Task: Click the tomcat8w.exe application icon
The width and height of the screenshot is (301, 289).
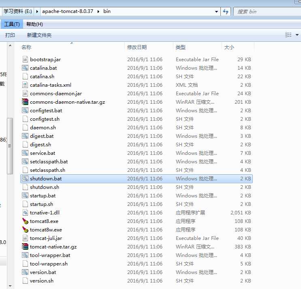Action: [x=25, y=229]
